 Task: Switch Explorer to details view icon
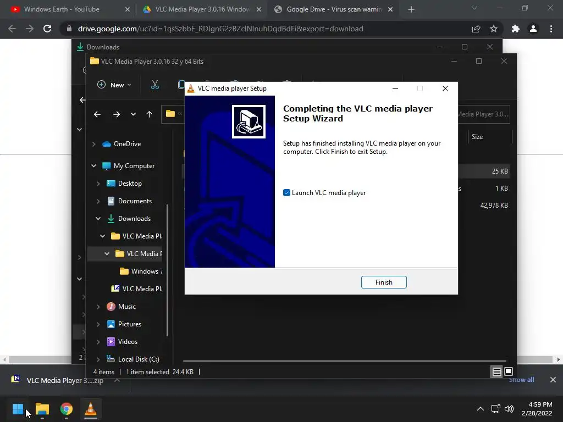496,372
